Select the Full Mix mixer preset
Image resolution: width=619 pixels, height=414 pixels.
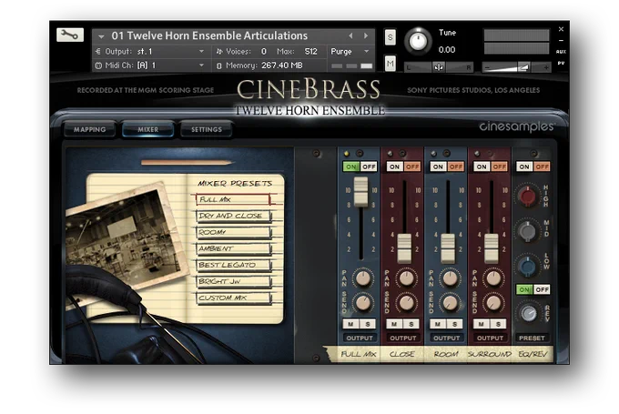coord(233,199)
